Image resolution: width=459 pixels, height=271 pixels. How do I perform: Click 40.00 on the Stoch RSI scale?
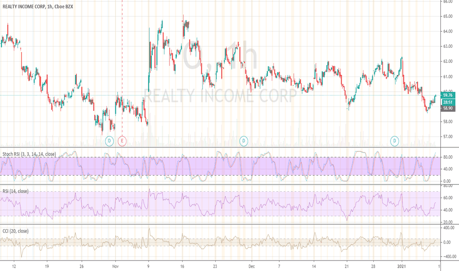click(x=448, y=169)
